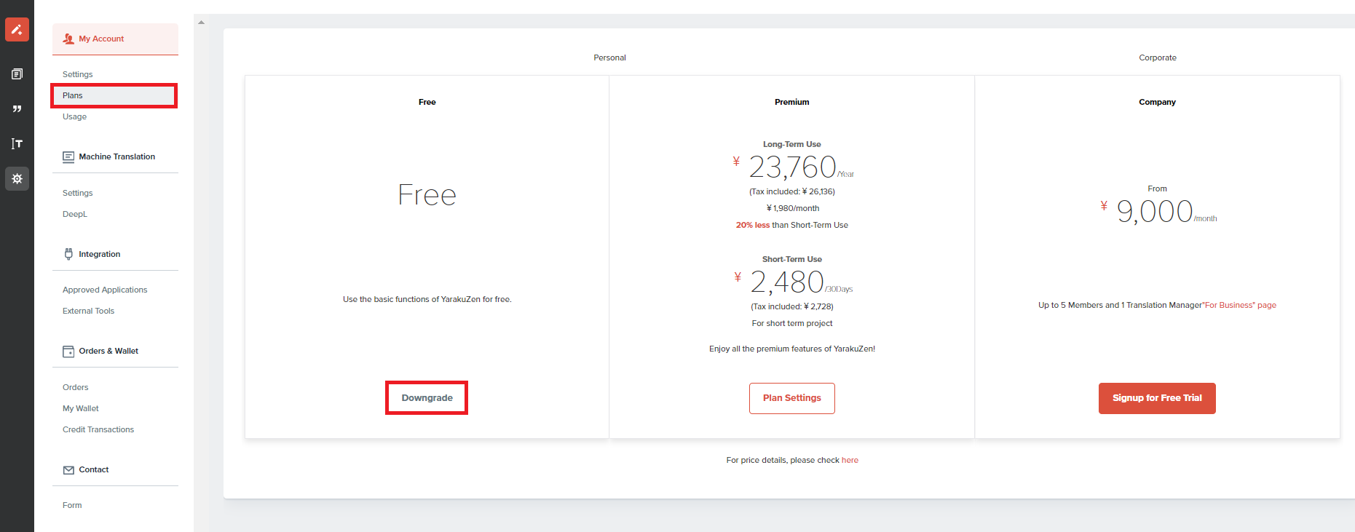Image resolution: width=1355 pixels, height=532 pixels.
Task: Open the contact Form item
Action: point(72,505)
